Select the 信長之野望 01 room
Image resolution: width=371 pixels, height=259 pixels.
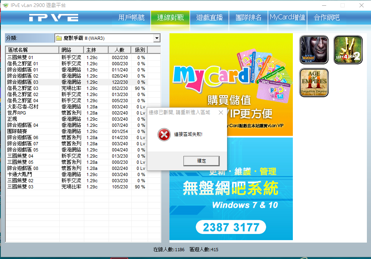(77, 64)
